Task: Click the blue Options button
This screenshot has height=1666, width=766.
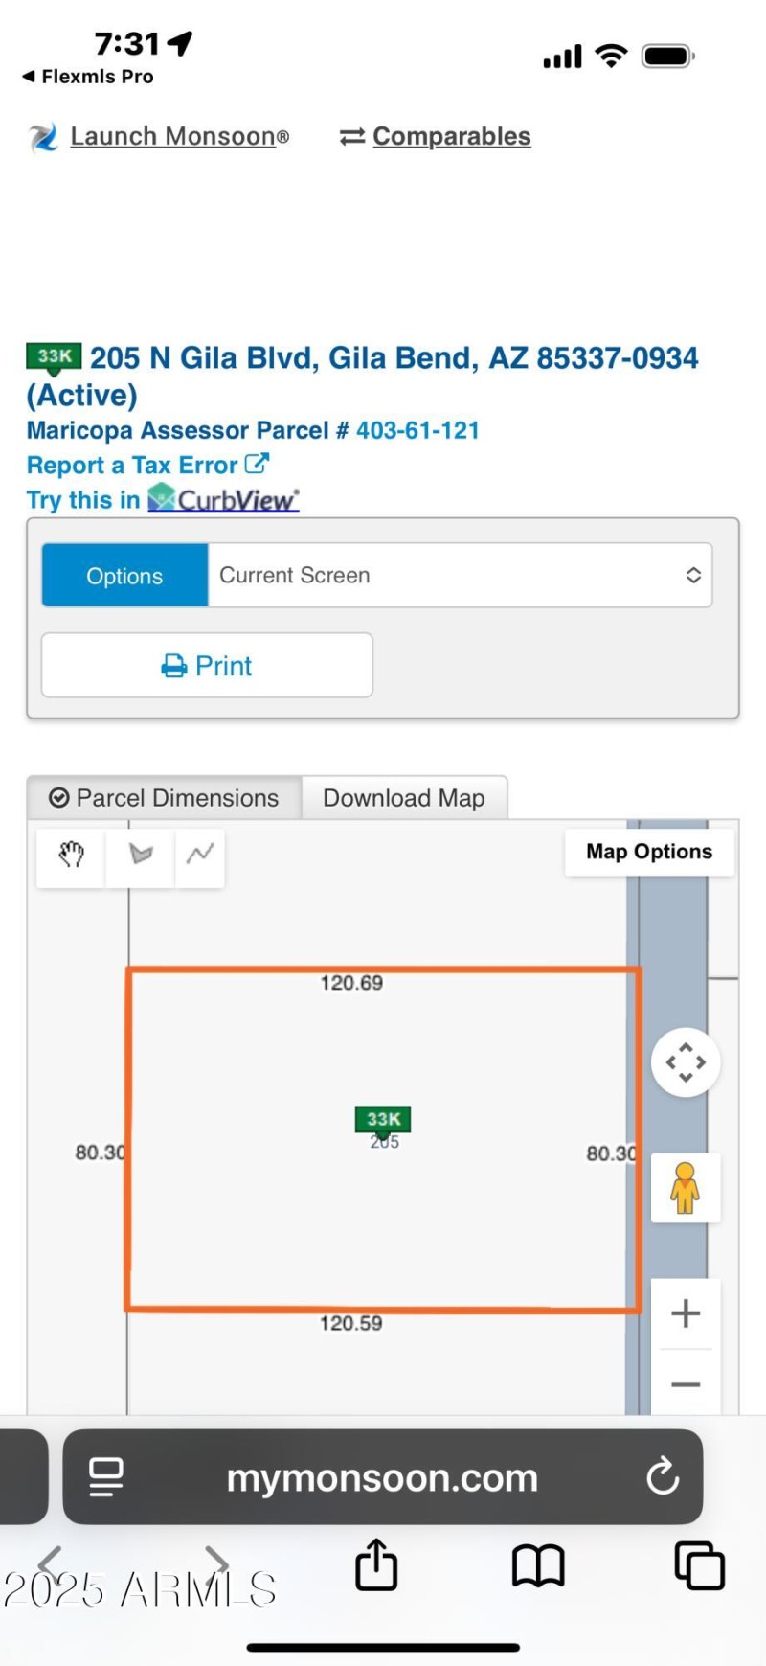Action: (124, 576)
